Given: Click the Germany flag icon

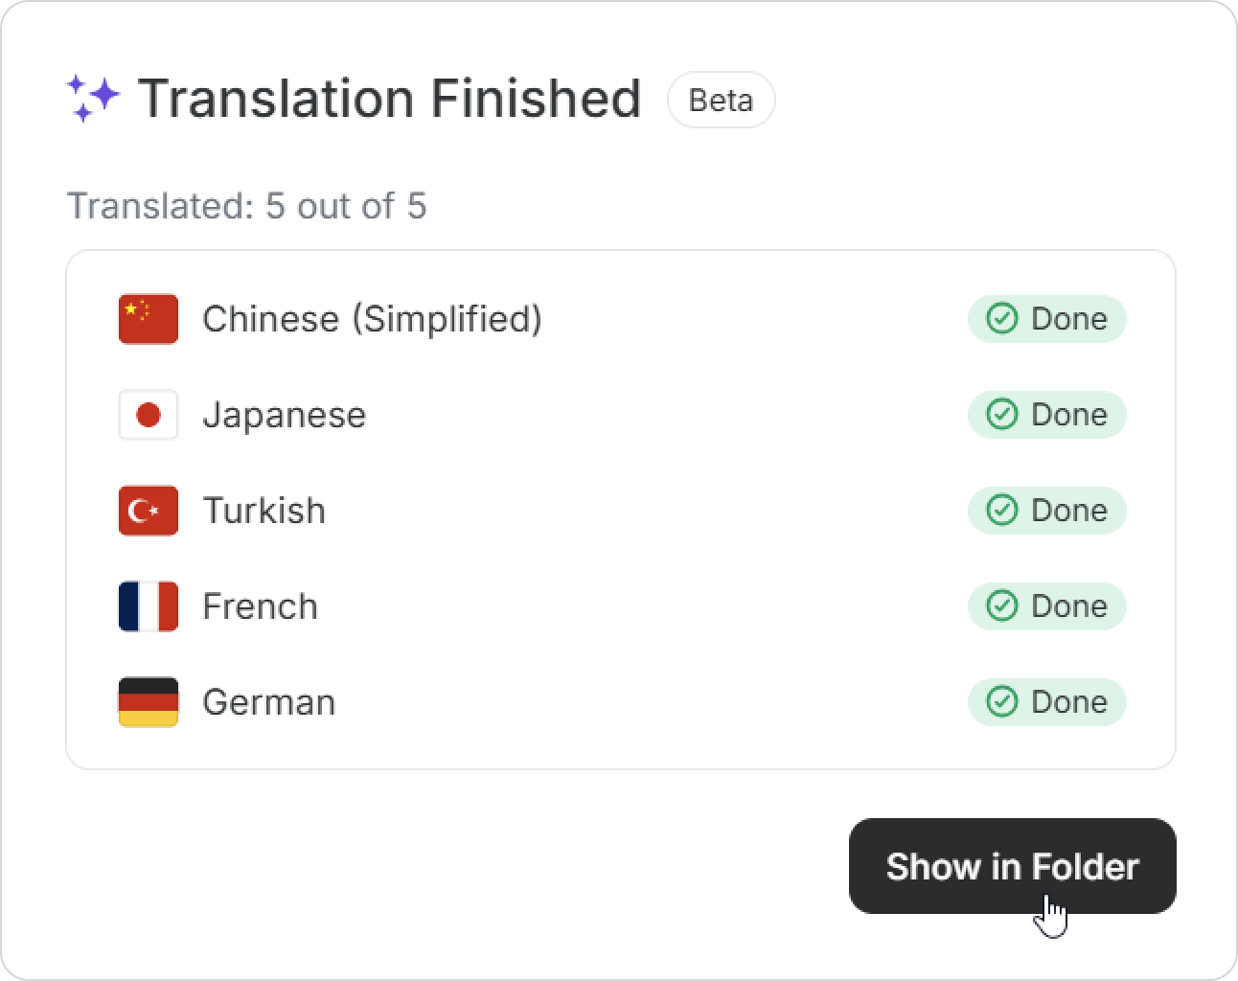Looking at the screenshot, I should pos(149,702).
